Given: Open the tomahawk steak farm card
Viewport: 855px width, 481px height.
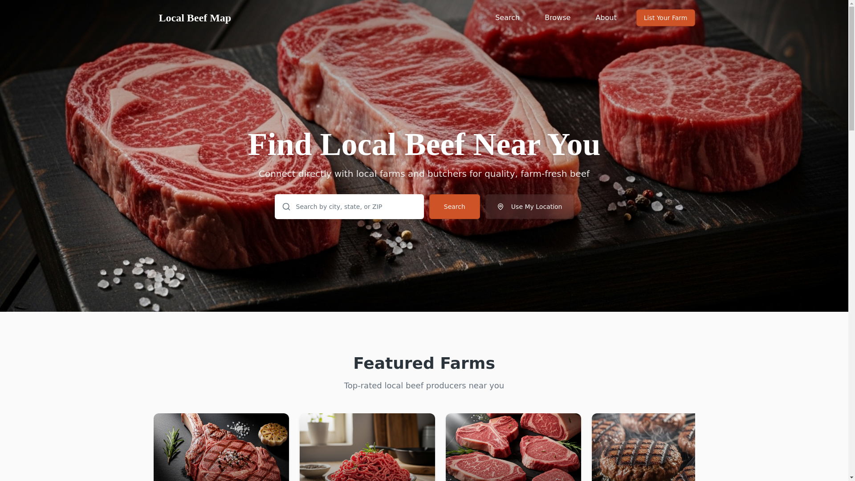Looking at the screenshot, I should tap(221, 447).
